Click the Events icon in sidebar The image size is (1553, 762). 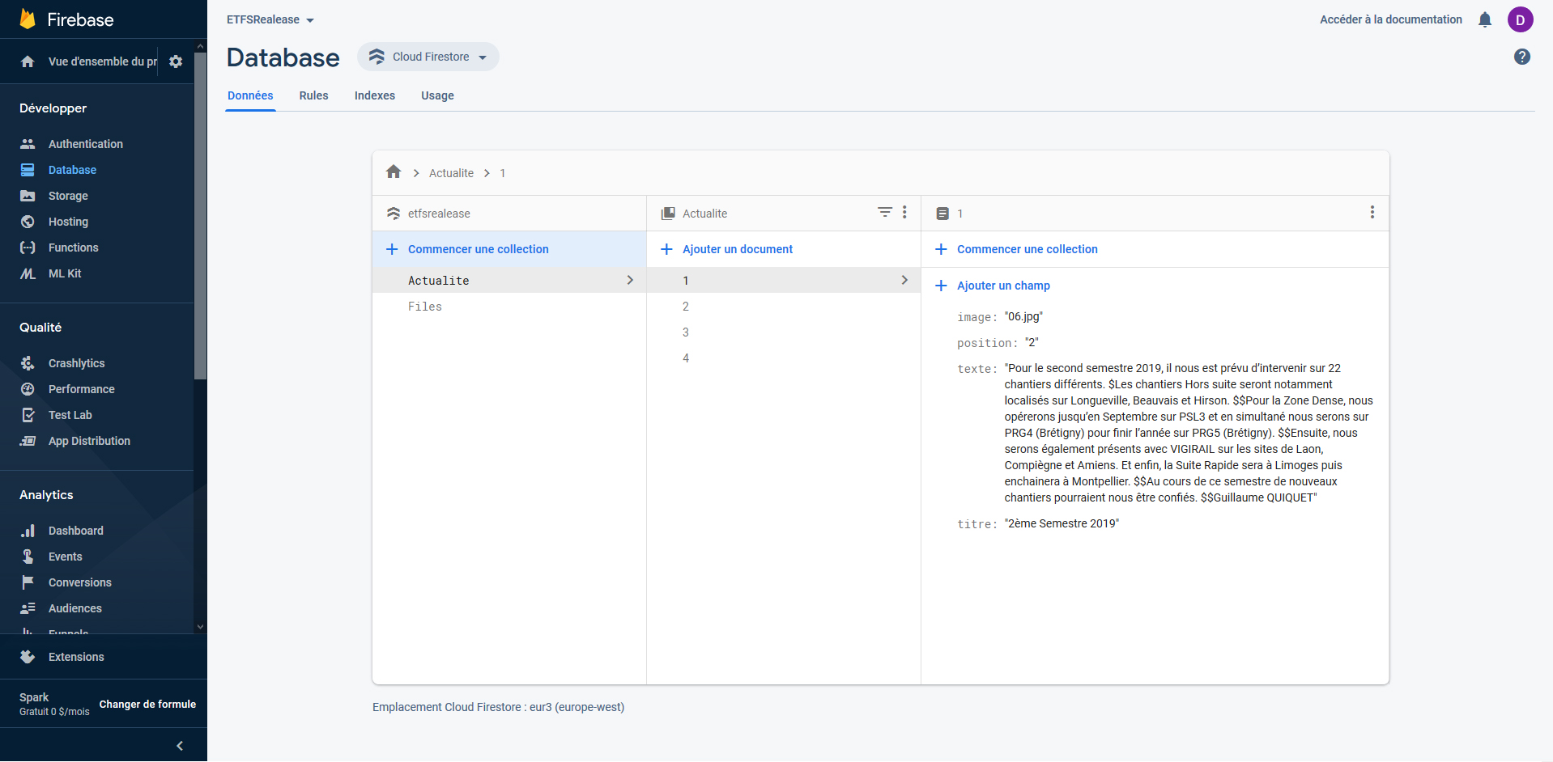[28, 557]
